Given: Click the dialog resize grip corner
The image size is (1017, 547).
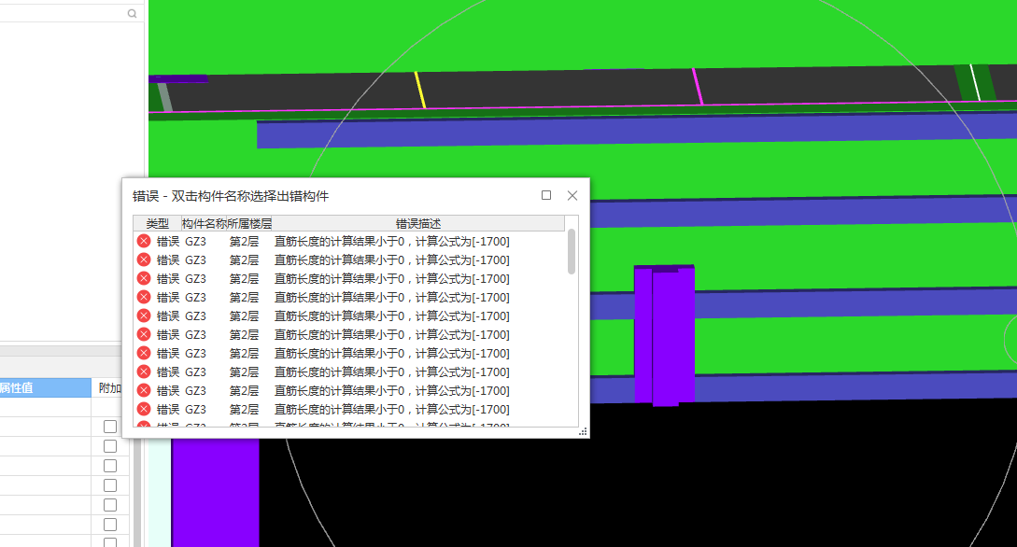Looking at the screenshot, I should [583, 431].
